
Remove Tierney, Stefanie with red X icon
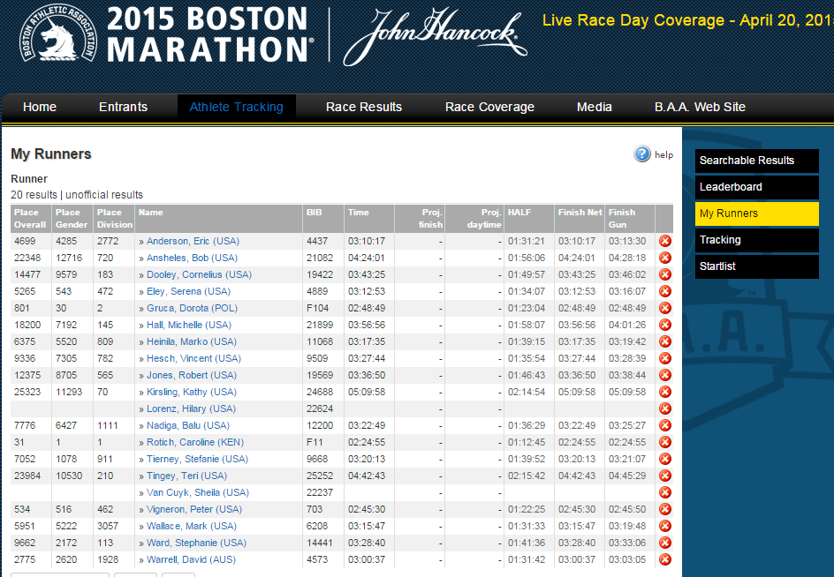point(665,459)
